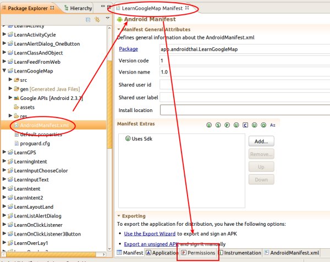The image size is (330, 262).
Task: Open the Package Explorer view menu arrow
Action: 108,18
